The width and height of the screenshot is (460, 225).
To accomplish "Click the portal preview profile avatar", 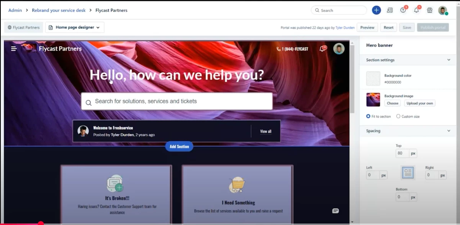I will (x=339, y=49).
